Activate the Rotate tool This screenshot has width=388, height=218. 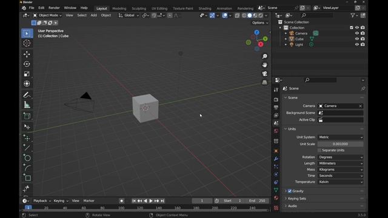pos(27,64)
